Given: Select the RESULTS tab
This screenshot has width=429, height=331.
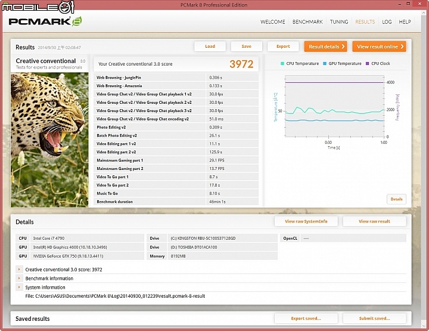Looking at the screenshot, I should click(365, 22).
